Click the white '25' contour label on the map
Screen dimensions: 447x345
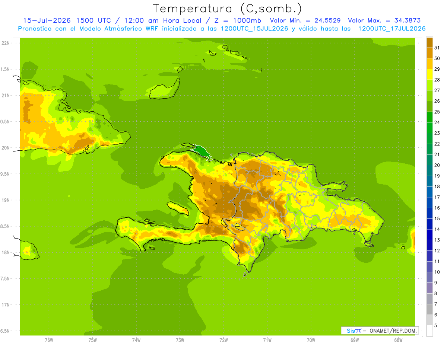coord(209,159)
